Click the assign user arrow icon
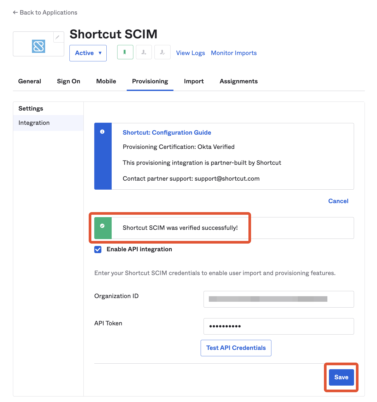Screen dimensions: 377x402 144,52
